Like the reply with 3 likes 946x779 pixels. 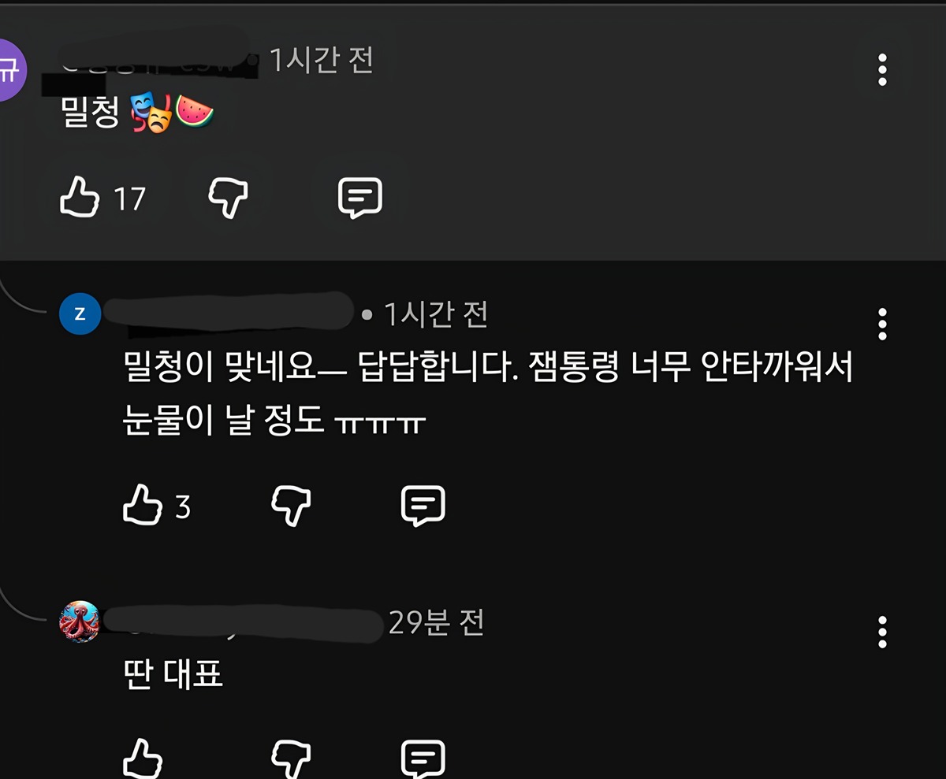click(x=143, y=506)
